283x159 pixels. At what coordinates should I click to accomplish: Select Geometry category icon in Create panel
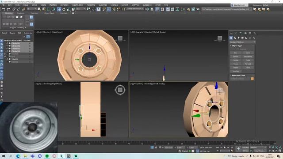(231, 38)
